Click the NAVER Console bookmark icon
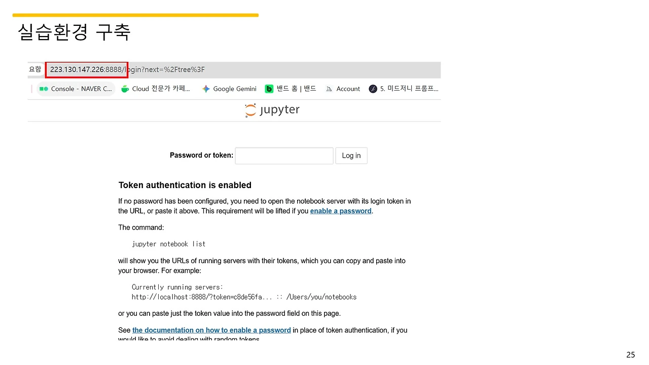649x365 pixels. click(44, 89)
